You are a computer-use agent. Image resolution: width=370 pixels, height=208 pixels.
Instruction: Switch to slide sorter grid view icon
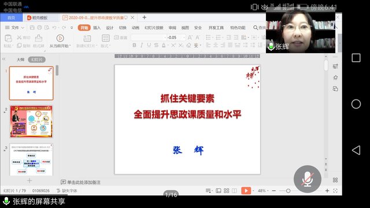click(226, 191)
